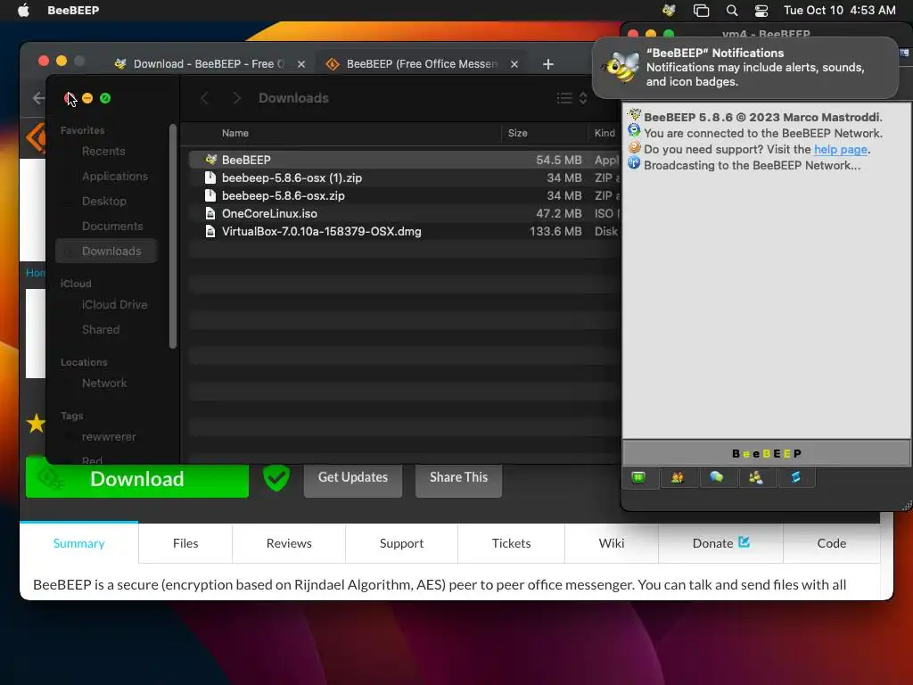Select Downloads in the Finder sidebar

pos(107,251)
